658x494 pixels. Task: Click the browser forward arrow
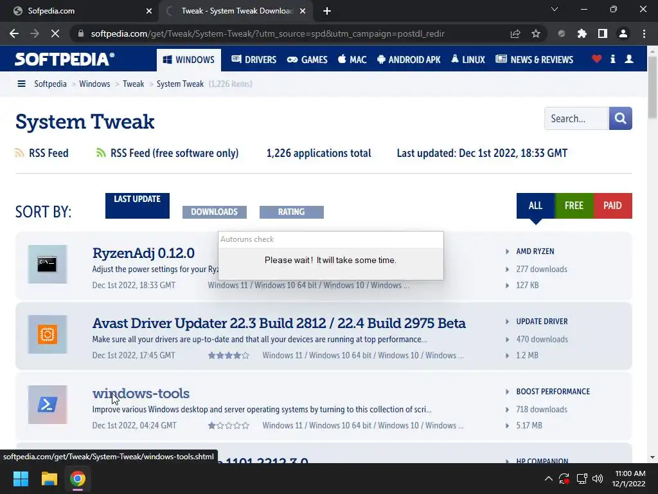(35, 33)
